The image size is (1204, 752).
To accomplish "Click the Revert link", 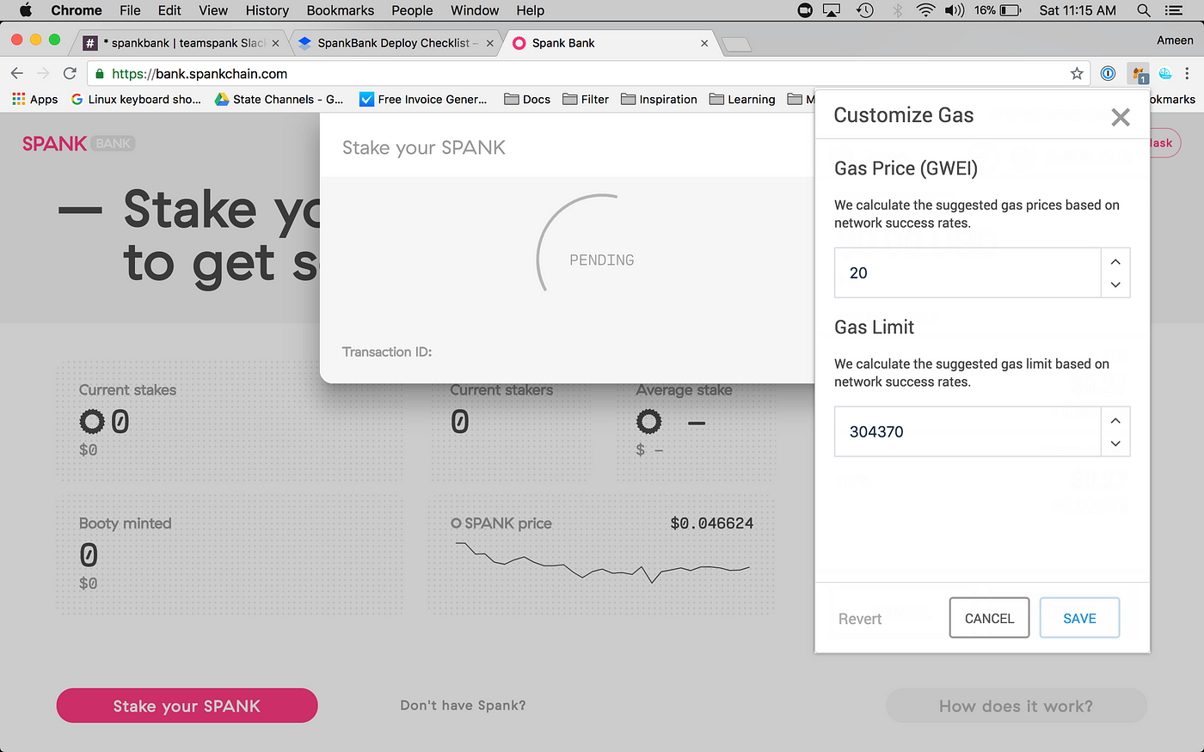I will [x=860, y=619].
